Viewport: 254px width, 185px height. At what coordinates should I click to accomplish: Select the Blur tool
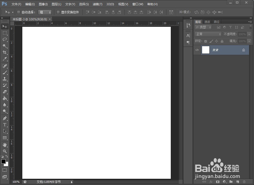pos(5,105)
